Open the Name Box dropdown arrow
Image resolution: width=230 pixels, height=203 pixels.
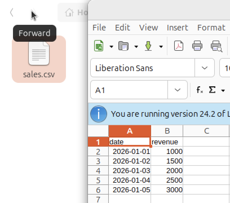177,90
